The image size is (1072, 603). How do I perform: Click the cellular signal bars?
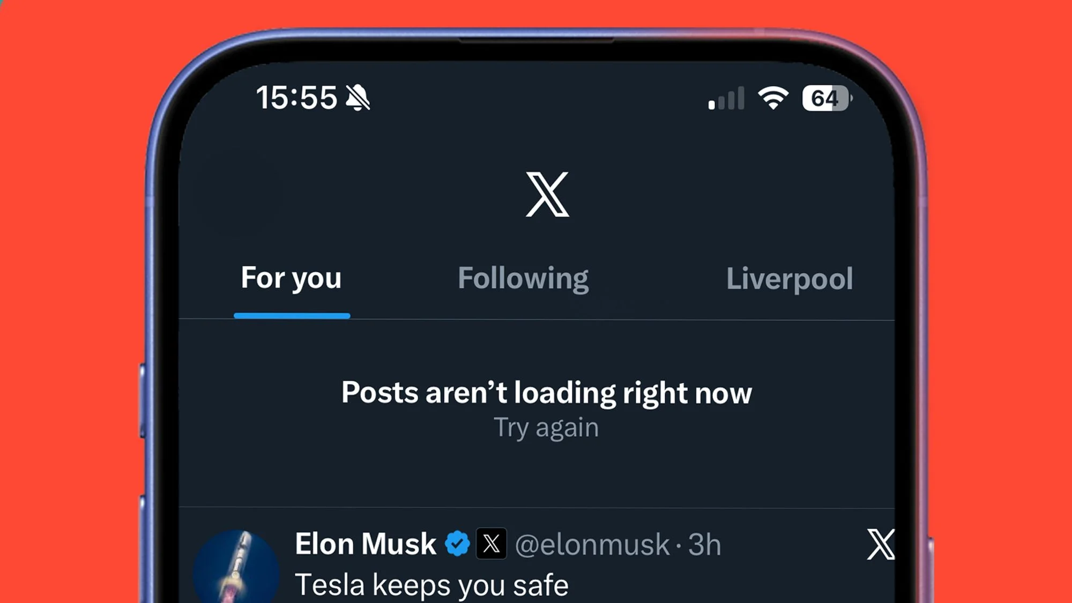click(726, 99)
